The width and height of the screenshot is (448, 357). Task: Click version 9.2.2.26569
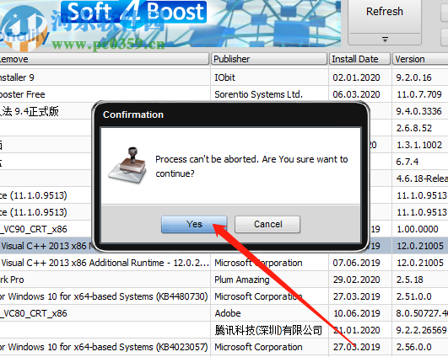click(x=421, y=330)
